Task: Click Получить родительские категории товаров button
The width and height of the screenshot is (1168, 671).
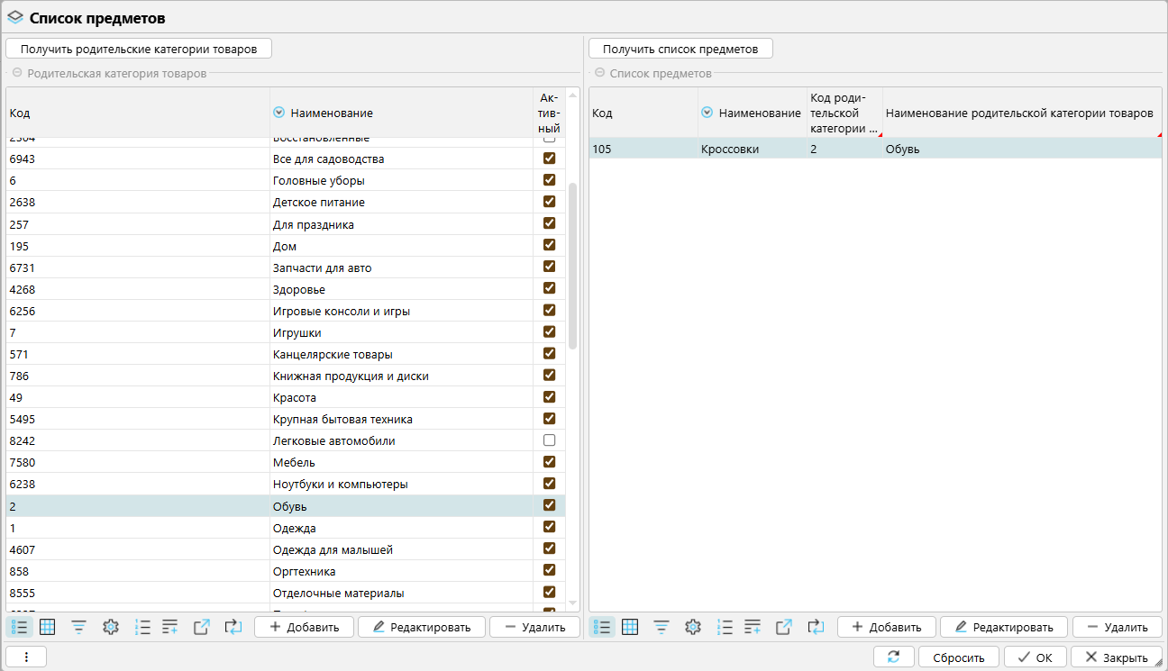Action: pyautogui.click(x=139, y=49)
